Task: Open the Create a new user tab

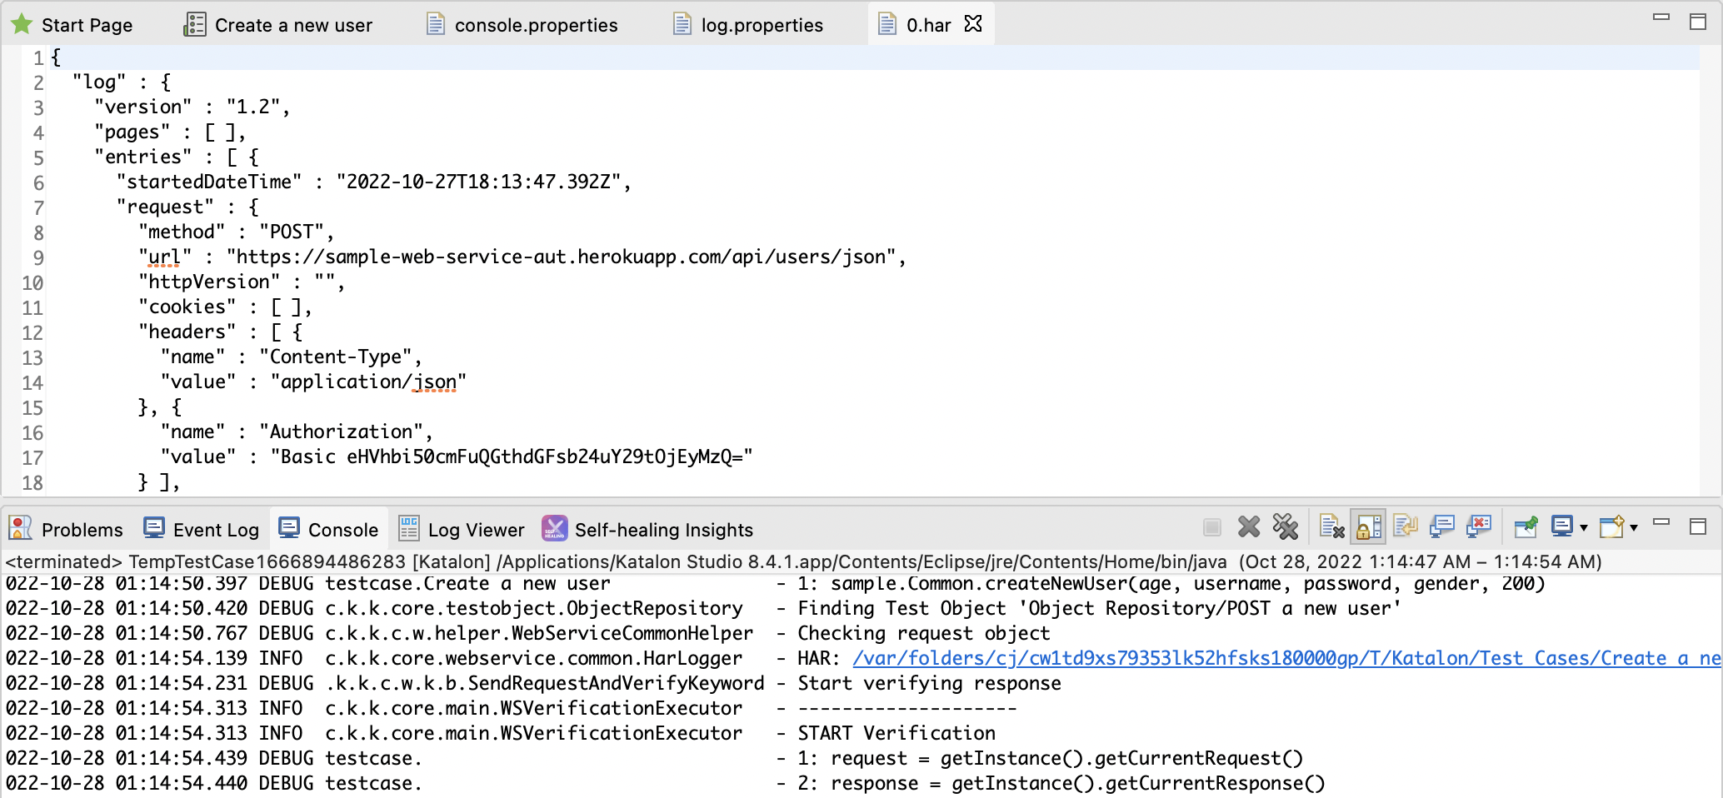Action: click(292, 25)
